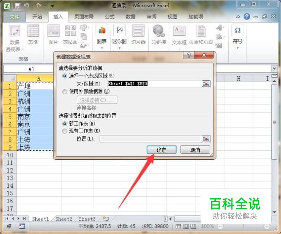The width and height of the screenshot is (281, 234).
Task: Click the SmartArt icon in the ribbon
Action: pyautogui.click(x=84, y=37)
